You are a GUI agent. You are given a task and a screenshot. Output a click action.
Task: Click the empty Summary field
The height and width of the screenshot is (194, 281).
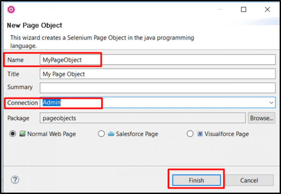(x=157, y=88)
